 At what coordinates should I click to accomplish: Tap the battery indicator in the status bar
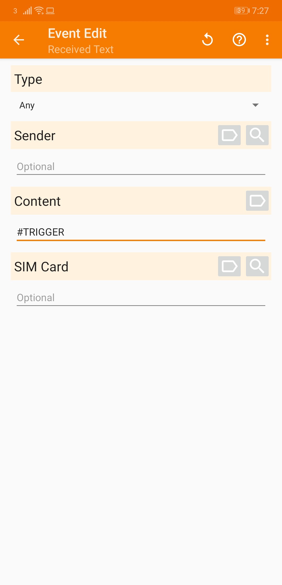click(242, 11)
